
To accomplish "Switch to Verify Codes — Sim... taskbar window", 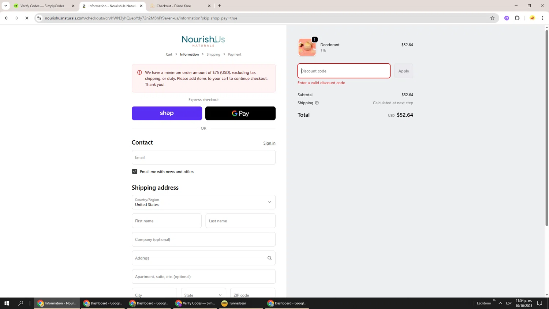I will pyautogui.click(x=195, y=303).
